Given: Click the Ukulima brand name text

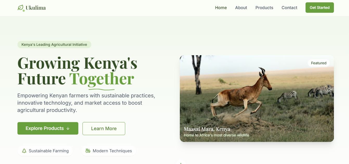Looking at the screenshot, I should coord(36,8).
